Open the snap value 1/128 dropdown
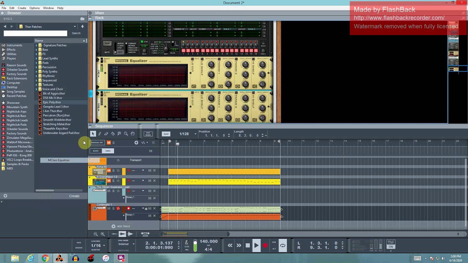 point(195,134)
